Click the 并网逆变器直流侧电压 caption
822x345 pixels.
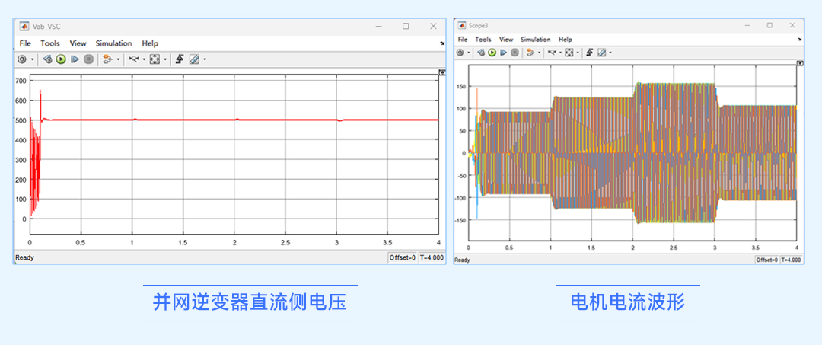(x=250, y=302)
